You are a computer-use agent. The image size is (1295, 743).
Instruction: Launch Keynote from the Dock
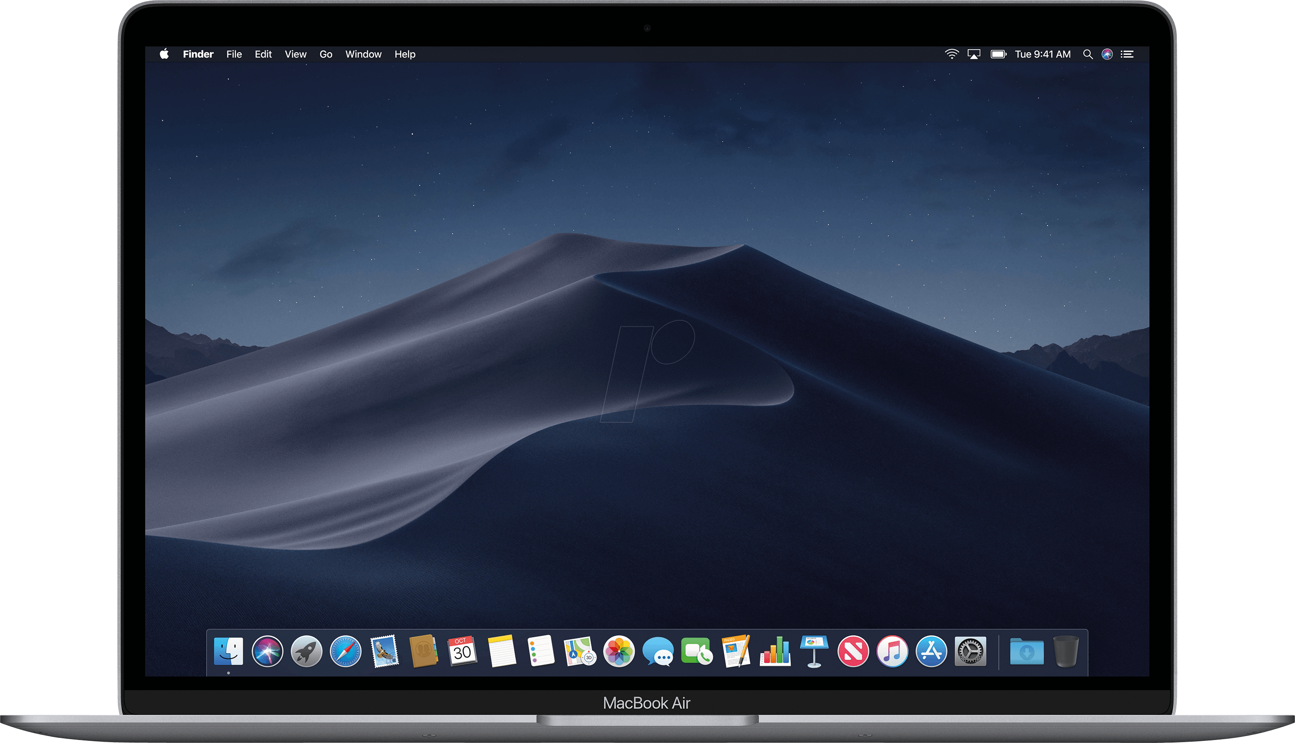[814, 651]
